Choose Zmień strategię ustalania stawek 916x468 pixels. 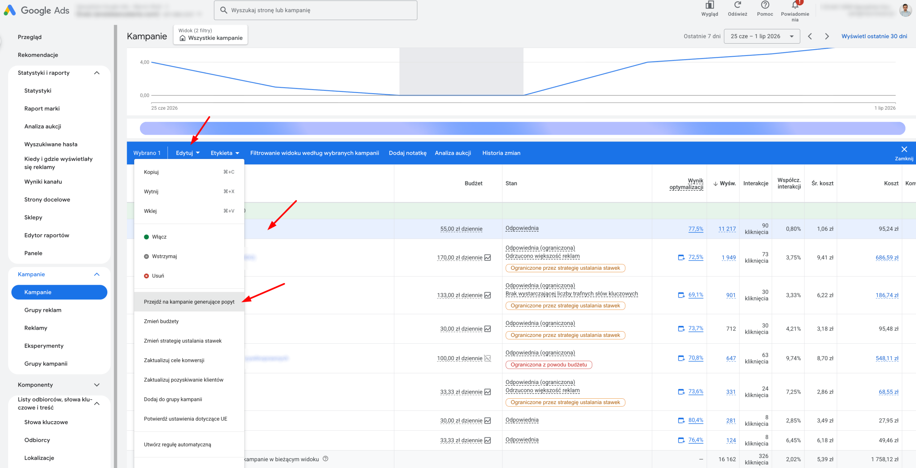189,341
